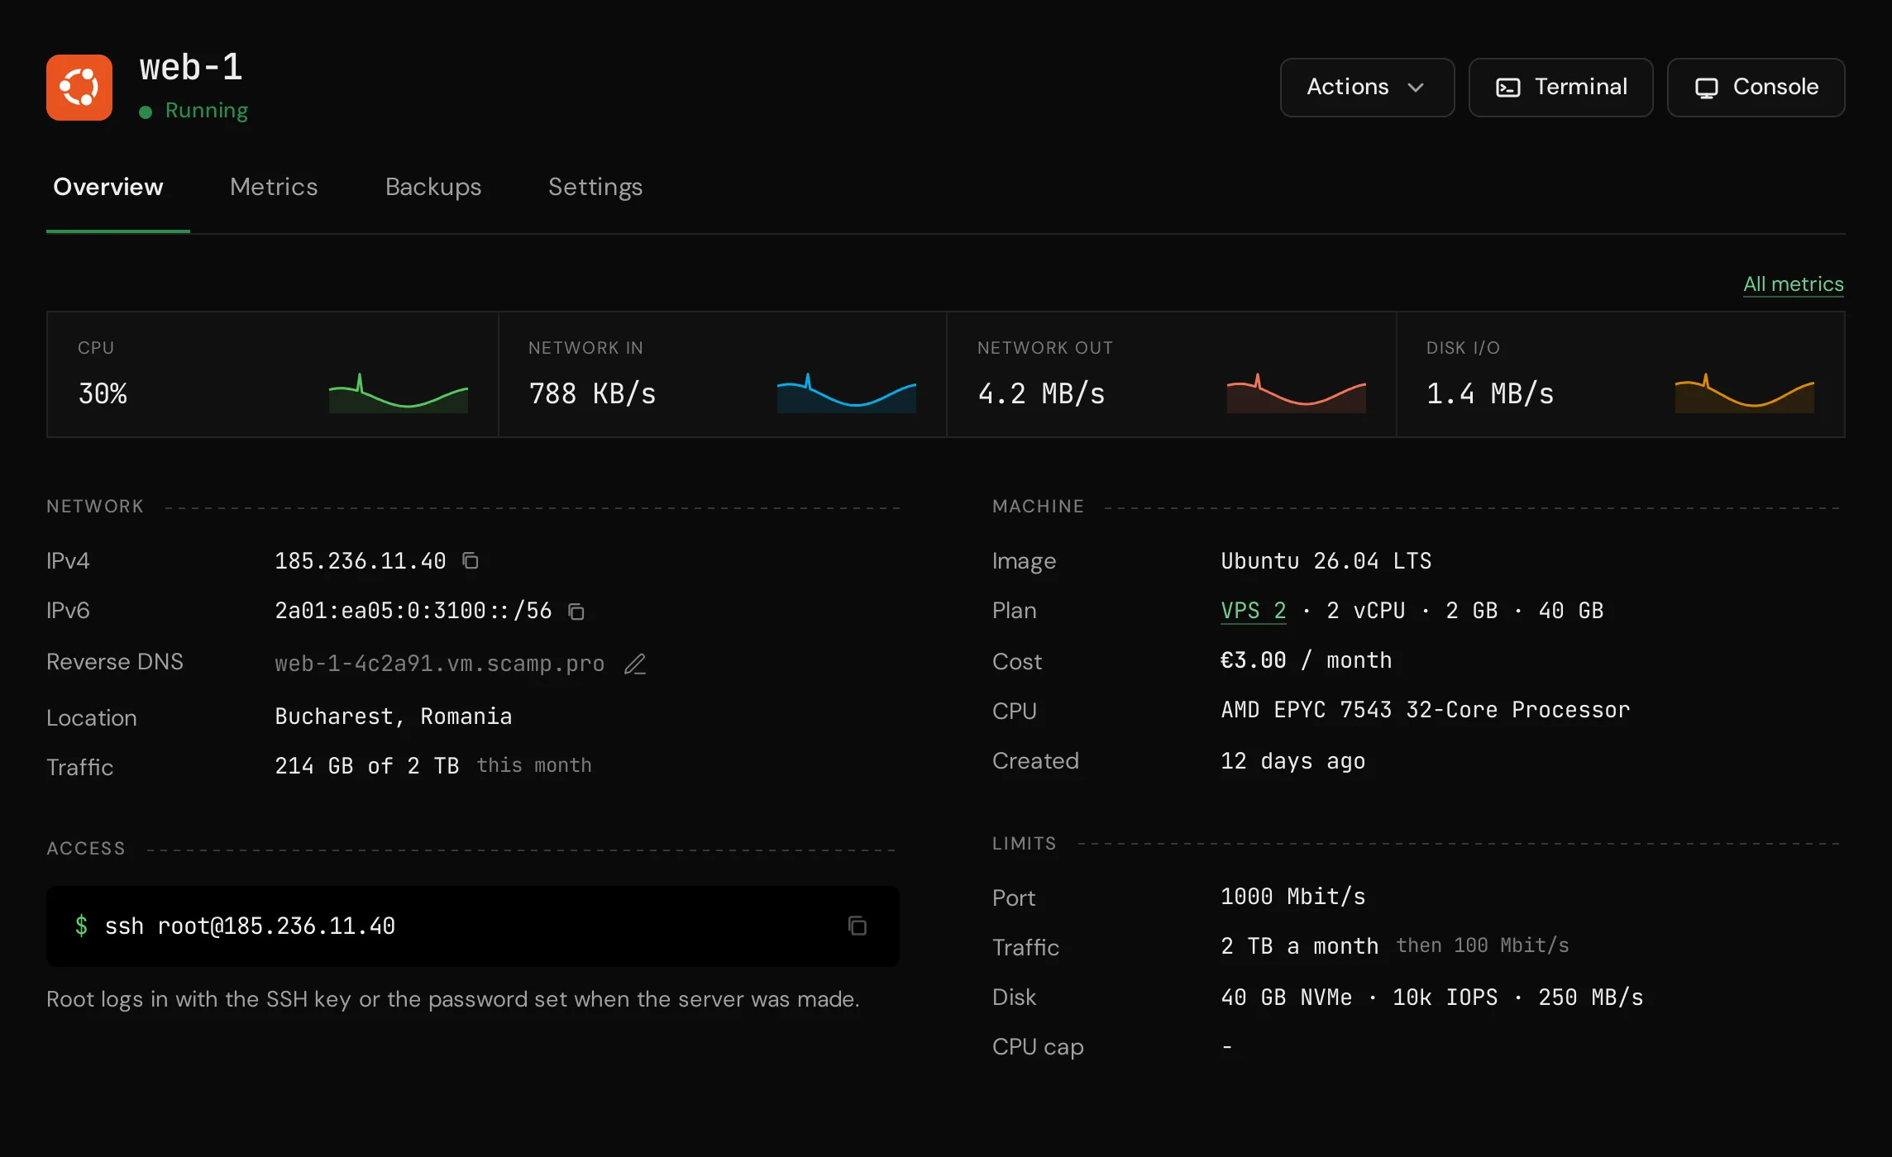The width and height of the screenshot is (1892, 1157).
Task: Switch to the Metrics tab
Action: coord(274,187)
